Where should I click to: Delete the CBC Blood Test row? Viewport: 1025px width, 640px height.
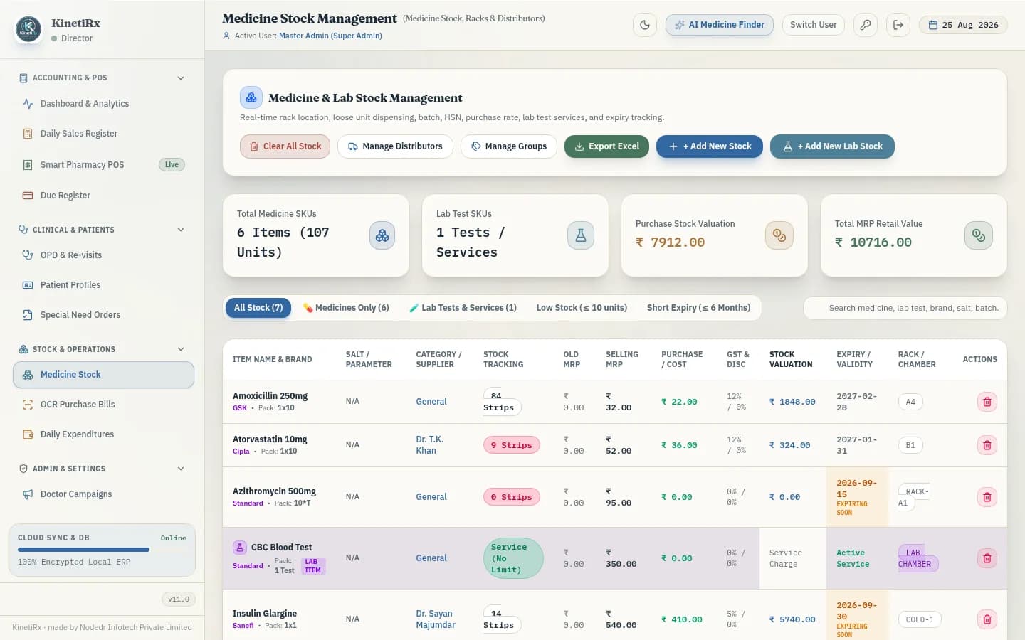(987, 558)
